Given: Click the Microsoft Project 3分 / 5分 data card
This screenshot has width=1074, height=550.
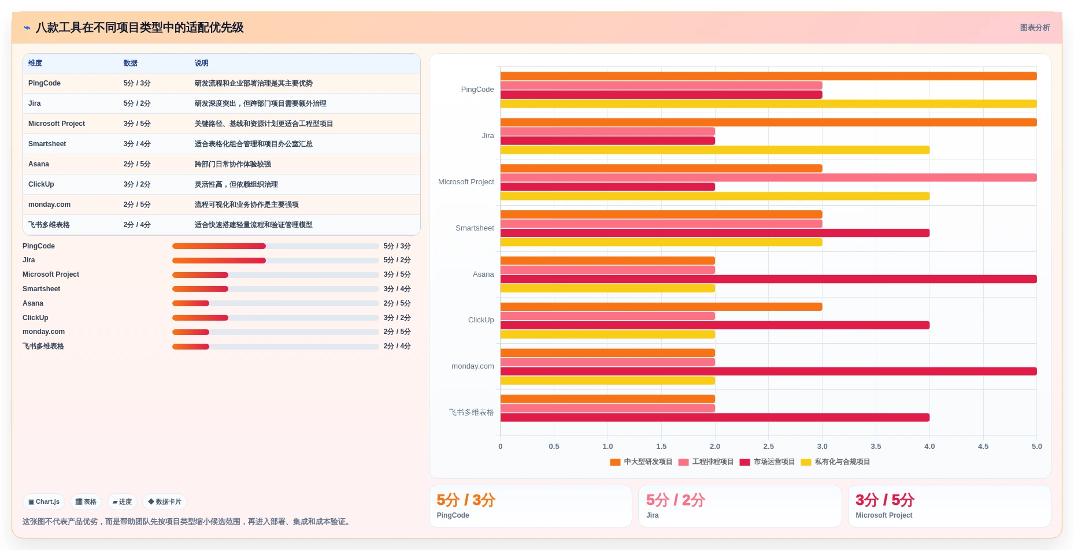Looking at the screenshot, I should point(949,506).
